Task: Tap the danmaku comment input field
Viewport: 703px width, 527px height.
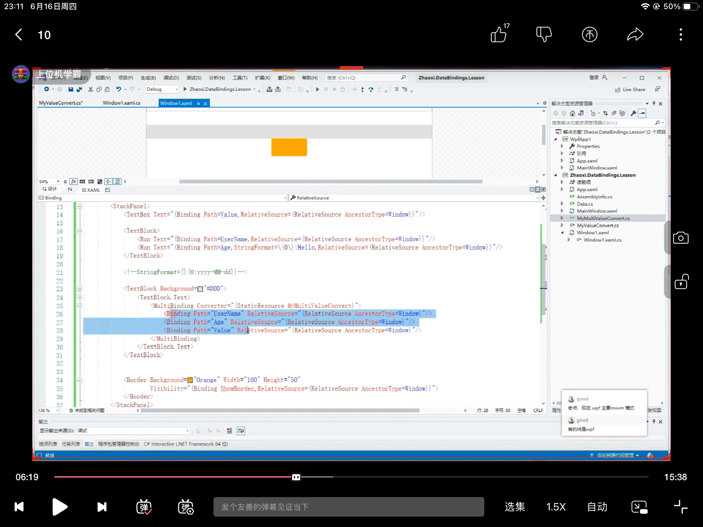Action: 348,507
